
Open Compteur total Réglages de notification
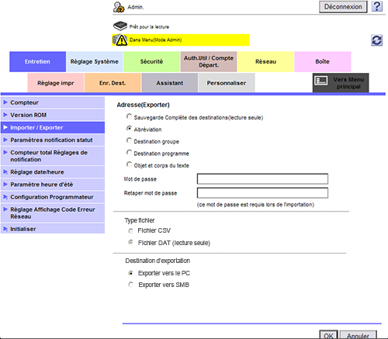pos(53,156)
